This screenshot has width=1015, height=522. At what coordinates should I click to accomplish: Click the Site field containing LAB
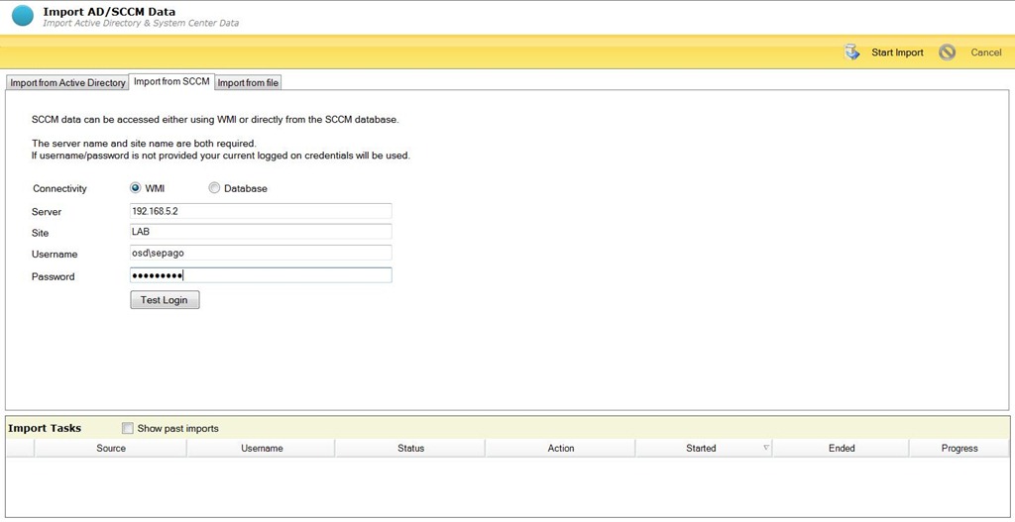[x=261, y=232]
